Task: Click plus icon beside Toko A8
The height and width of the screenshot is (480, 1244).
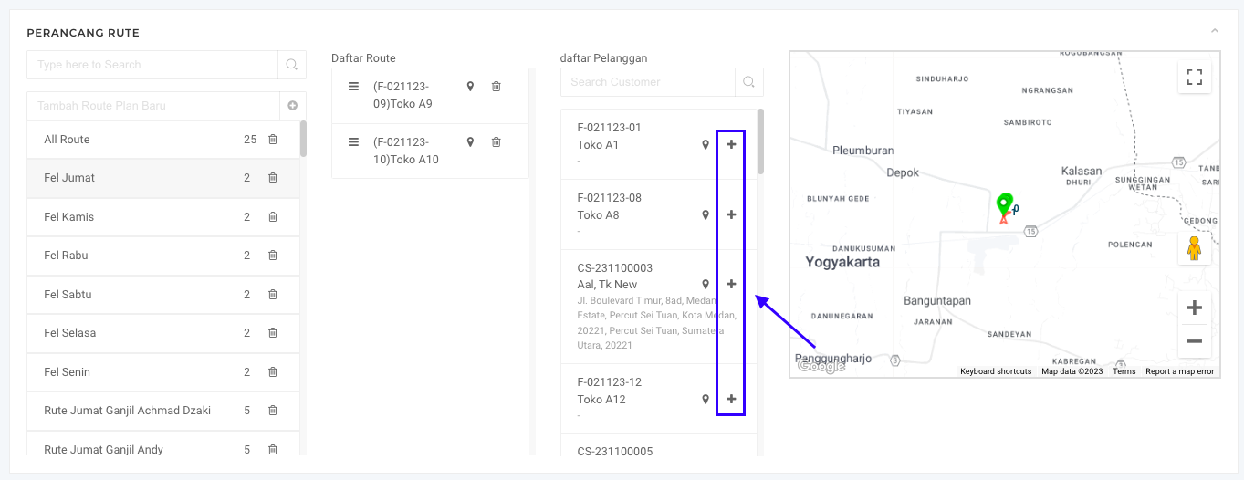Action: (731, 214)
